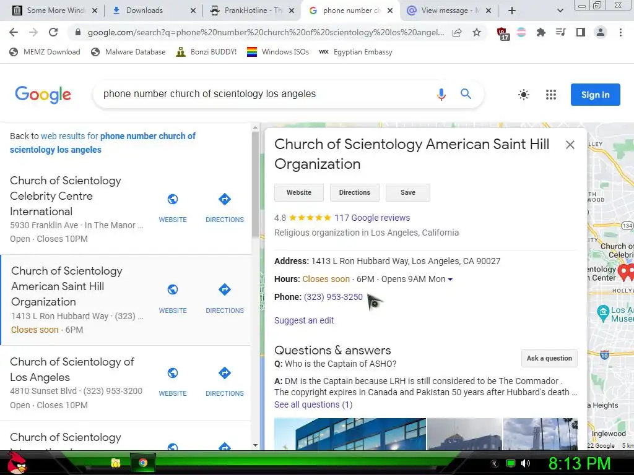Switch to the Downloads tab
Image resolution: width=634 pixels, height=475 pixels.
[144, 11]
